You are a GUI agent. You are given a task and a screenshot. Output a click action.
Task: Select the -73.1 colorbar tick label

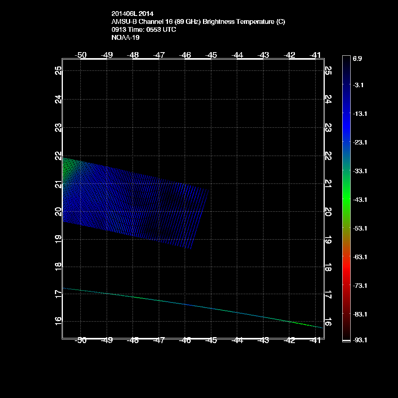click(360, 286)
